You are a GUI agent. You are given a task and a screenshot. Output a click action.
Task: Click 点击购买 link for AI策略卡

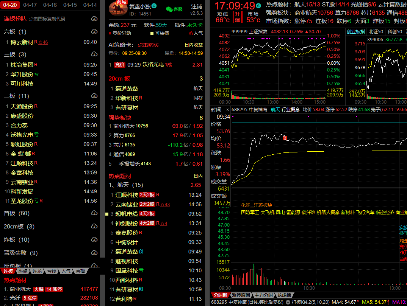coord(148,45)
